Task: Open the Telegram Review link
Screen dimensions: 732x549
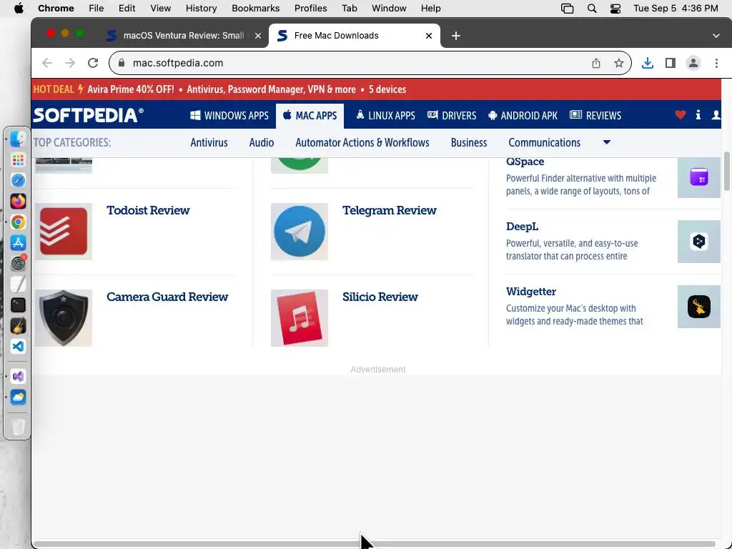Action: [390, 211]
